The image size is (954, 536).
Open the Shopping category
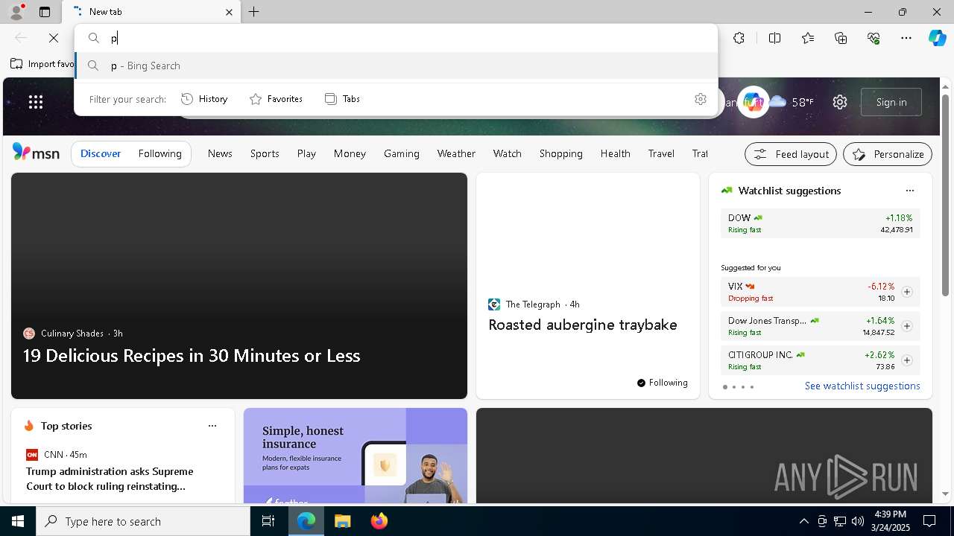561,153
